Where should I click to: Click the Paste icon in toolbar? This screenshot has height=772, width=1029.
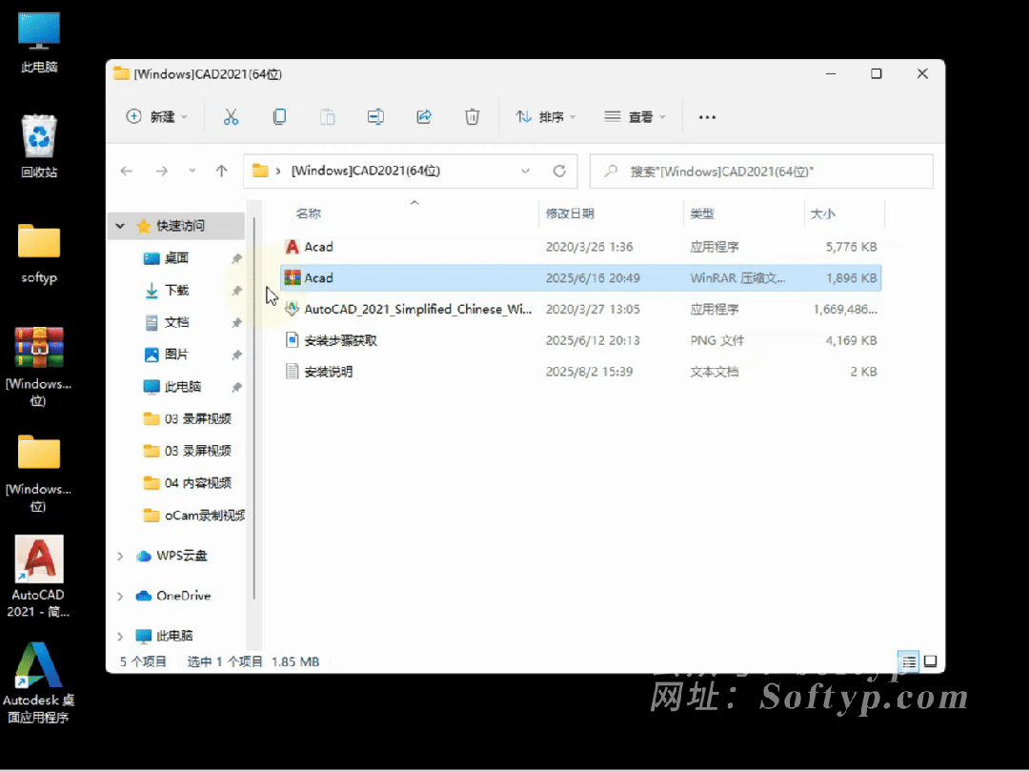click(x=327, y=117)
